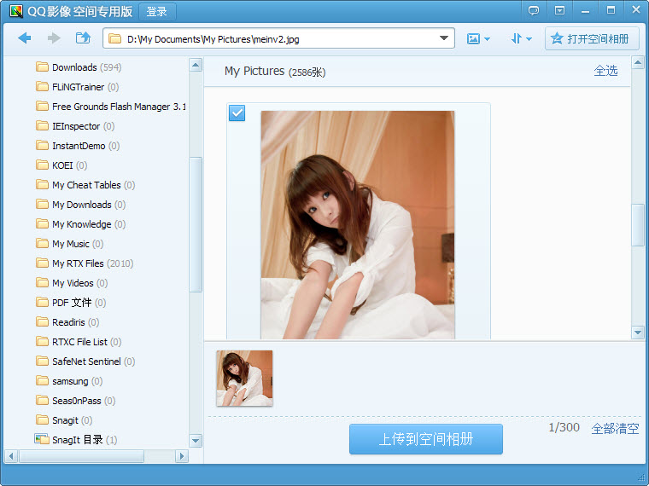
Task: Open the sort order arrows menu
Action: [x=521, y=38]
